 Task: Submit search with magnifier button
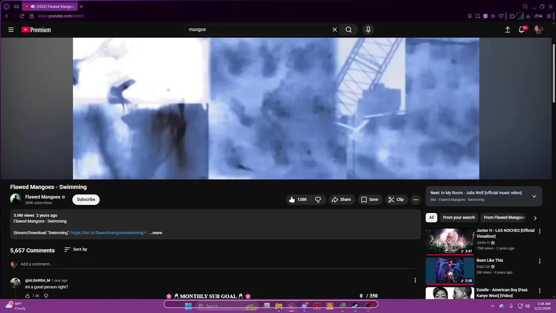coord(349,30)
